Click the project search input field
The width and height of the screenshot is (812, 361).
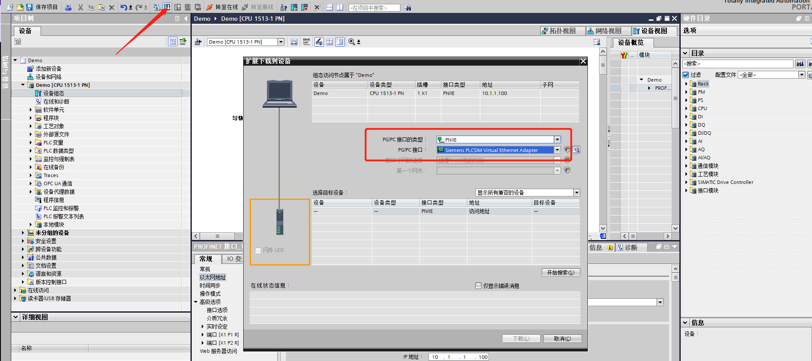374,8
